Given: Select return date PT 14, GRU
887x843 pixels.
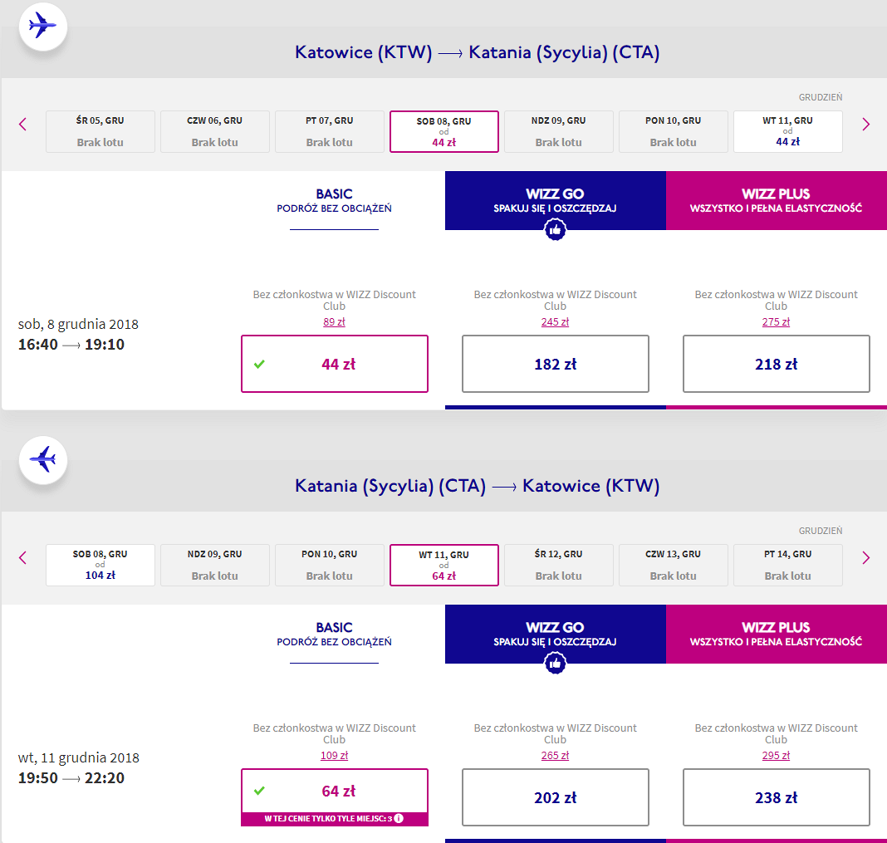Looking at the screenshot, I should pos(788,565).
